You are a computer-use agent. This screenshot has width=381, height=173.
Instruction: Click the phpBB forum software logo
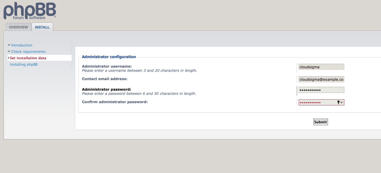29,11
